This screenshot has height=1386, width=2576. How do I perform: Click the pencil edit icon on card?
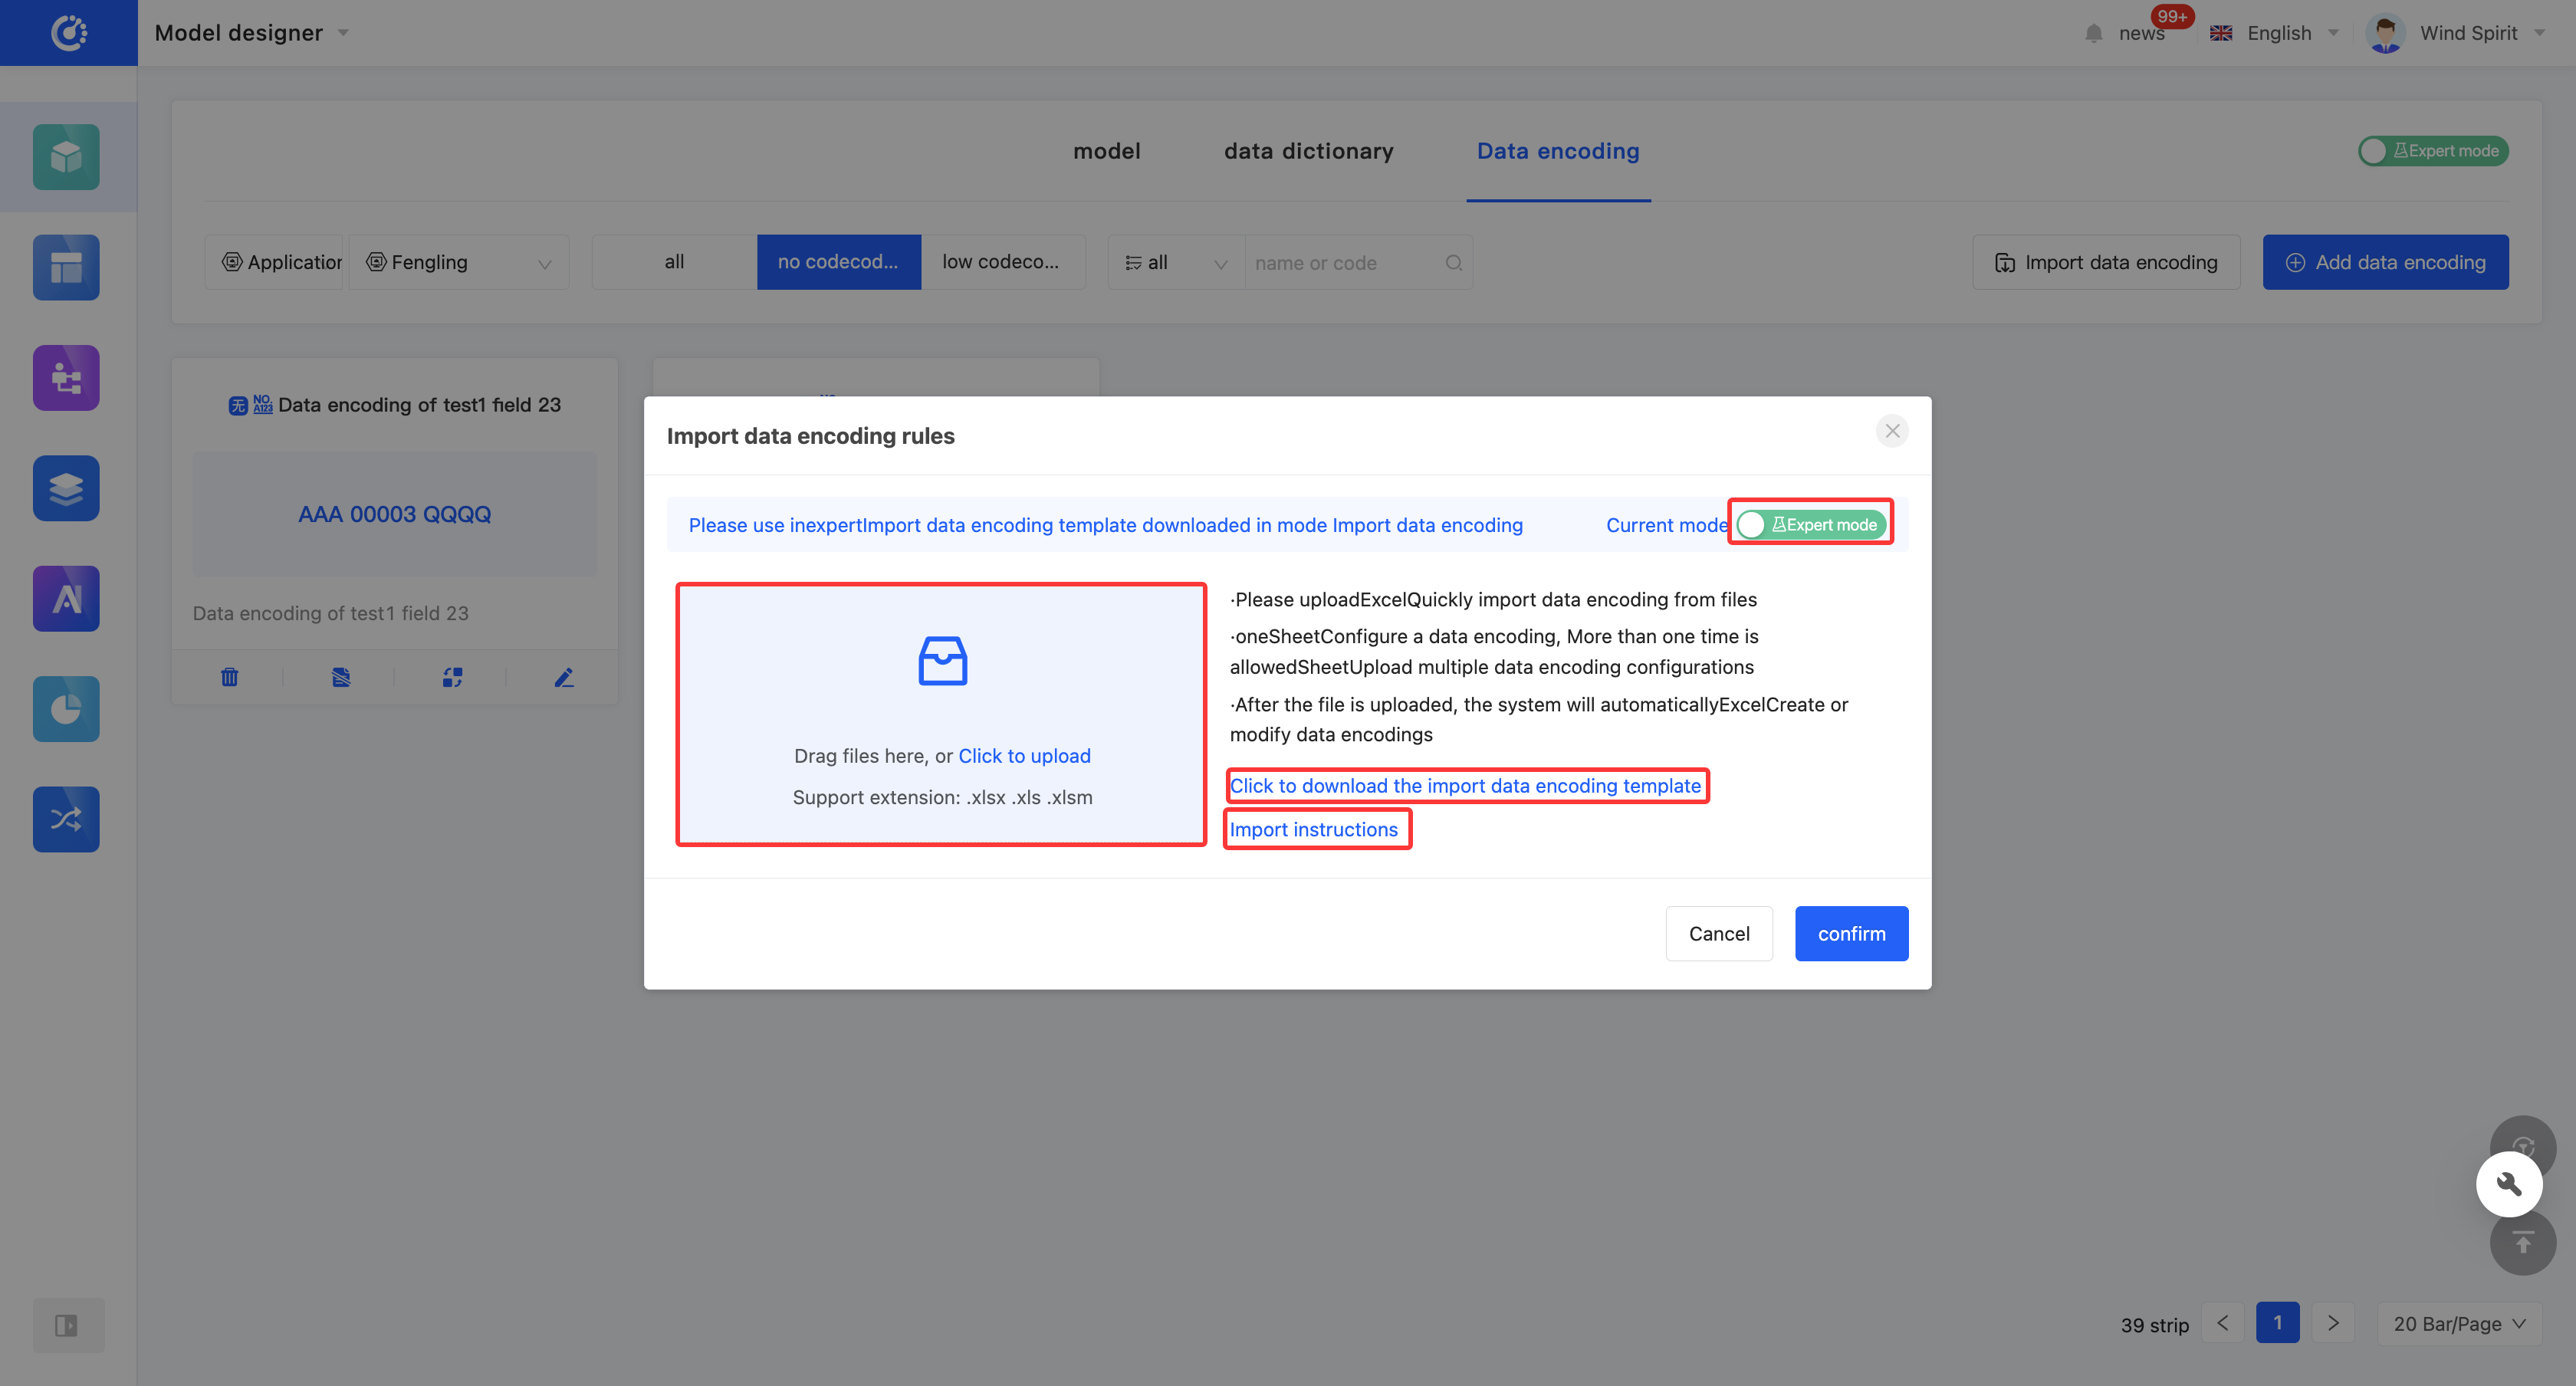click(x=564, y=678)
